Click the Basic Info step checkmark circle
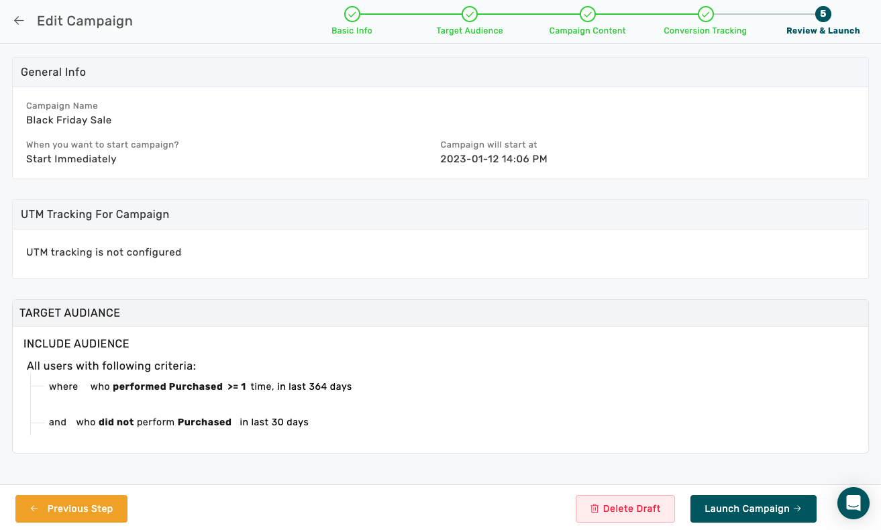Viewport: 881px width, 530px height. (352, 14)
